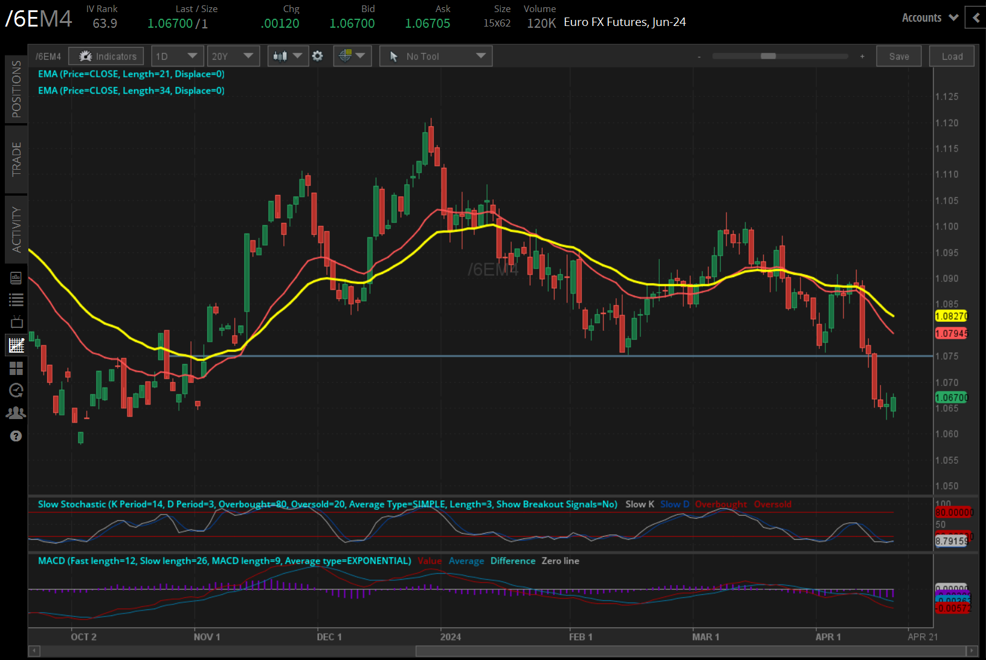Open the four-tile dashboard sidebar icon
This screenshot has height=660, width=986.
(x=16, y=368)
